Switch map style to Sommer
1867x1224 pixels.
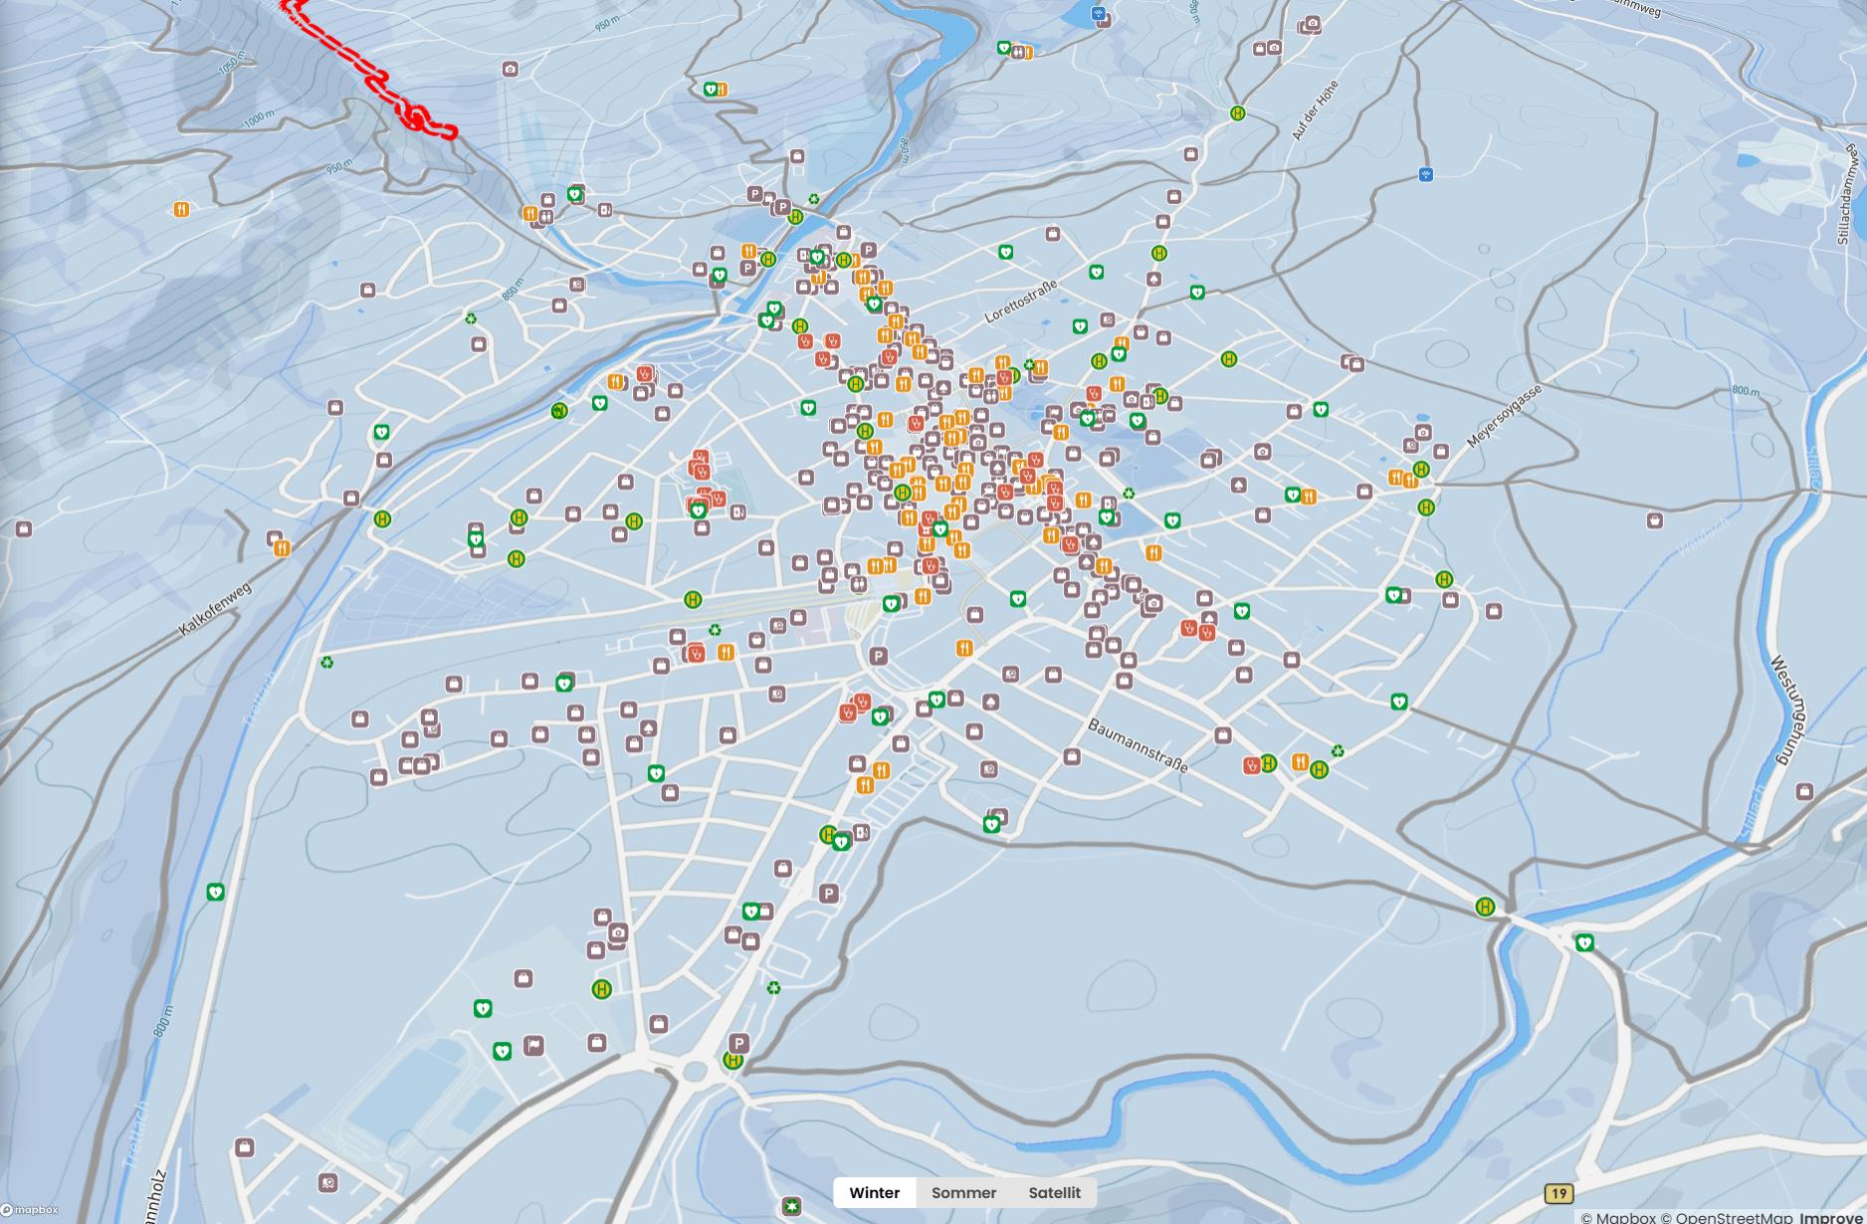click(x=963, y=1192)
